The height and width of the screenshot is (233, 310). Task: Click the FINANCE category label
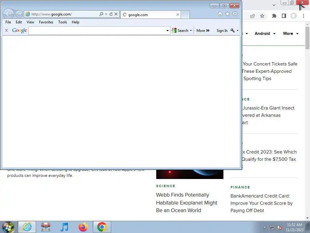[x=240, y=187]
